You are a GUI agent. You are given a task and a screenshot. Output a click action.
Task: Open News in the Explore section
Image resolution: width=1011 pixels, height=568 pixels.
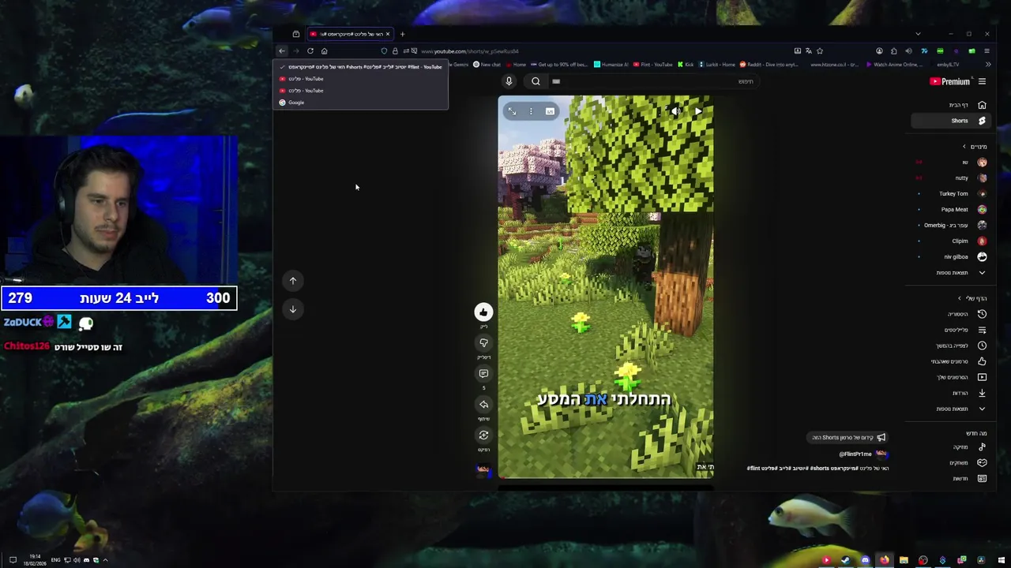coord(952,479)
